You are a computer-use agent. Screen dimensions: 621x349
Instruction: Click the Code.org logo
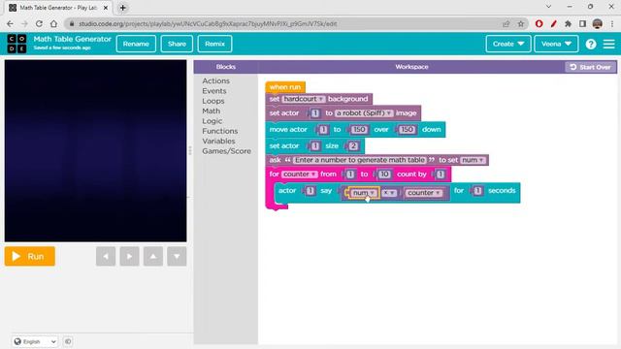pyautogui.click(x=16, y=44)
